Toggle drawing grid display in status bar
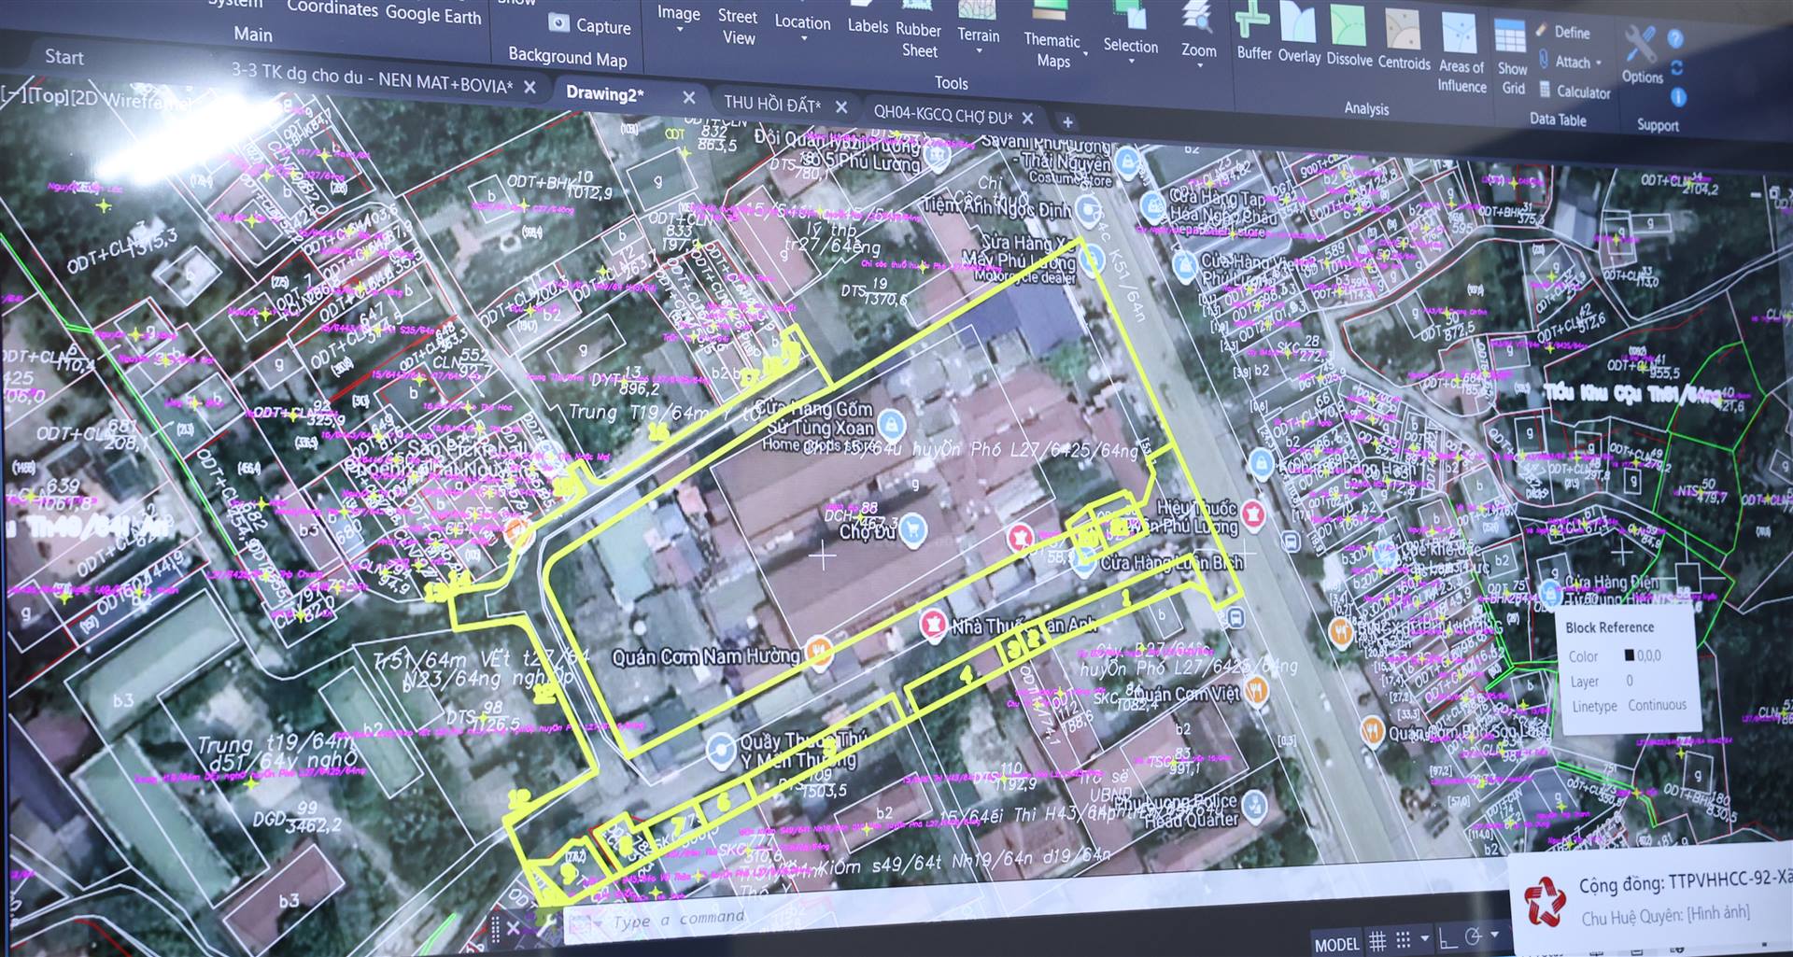 (1377, 940)
